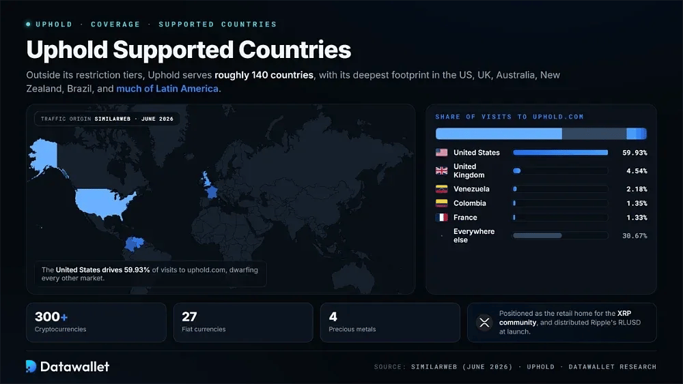Click the Colombia flag icon
Image resolution: width=683 pixels, height=384 pixels.
point(441,203)
